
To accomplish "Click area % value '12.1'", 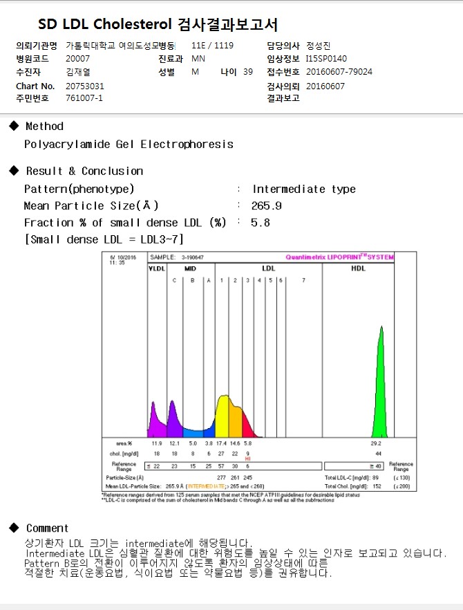I will 175,443.
